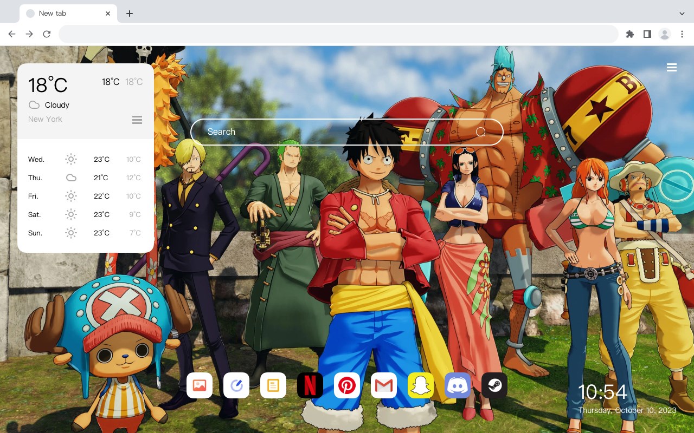
Task: Toggle the browser side panel
Action: [647, 34]
